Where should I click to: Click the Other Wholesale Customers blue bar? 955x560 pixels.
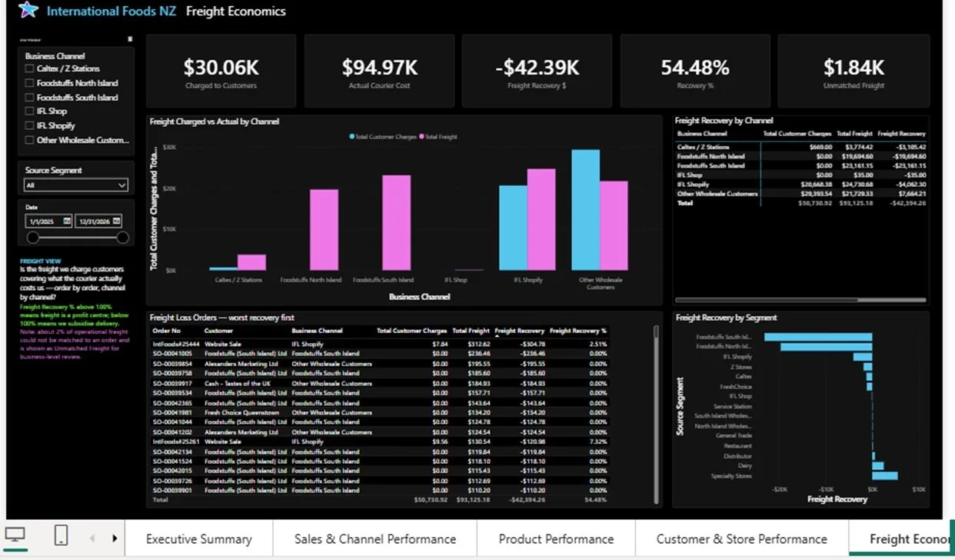(x=585, y=210)
